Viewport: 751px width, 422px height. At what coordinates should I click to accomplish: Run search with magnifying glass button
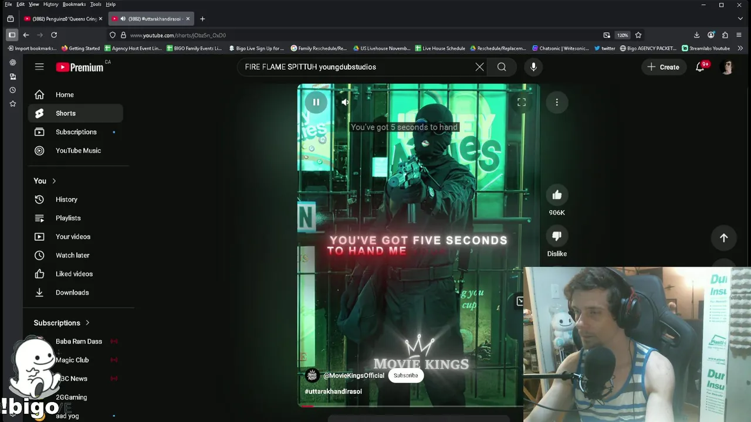click(502, 67)
